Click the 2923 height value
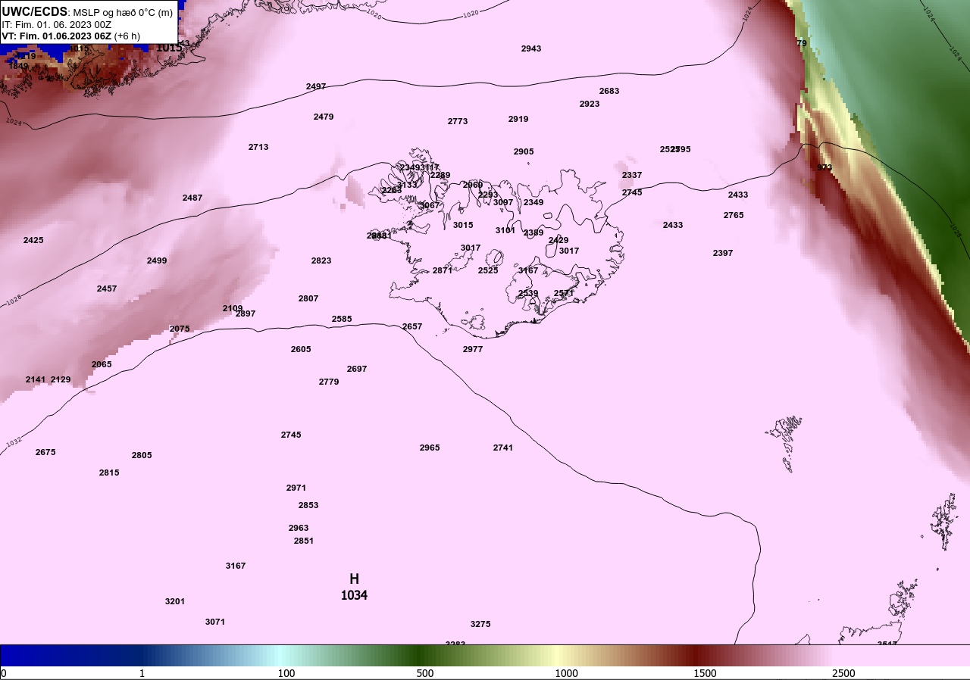Screen dimensions: 970x680 click(x=590, y=104)
